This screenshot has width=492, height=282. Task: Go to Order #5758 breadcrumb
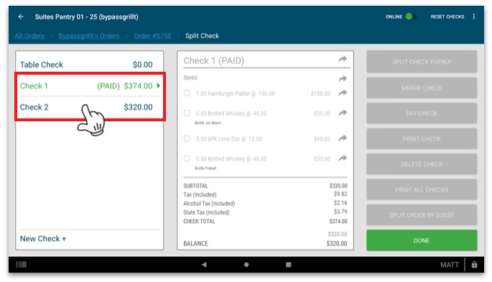click(152, 36)
